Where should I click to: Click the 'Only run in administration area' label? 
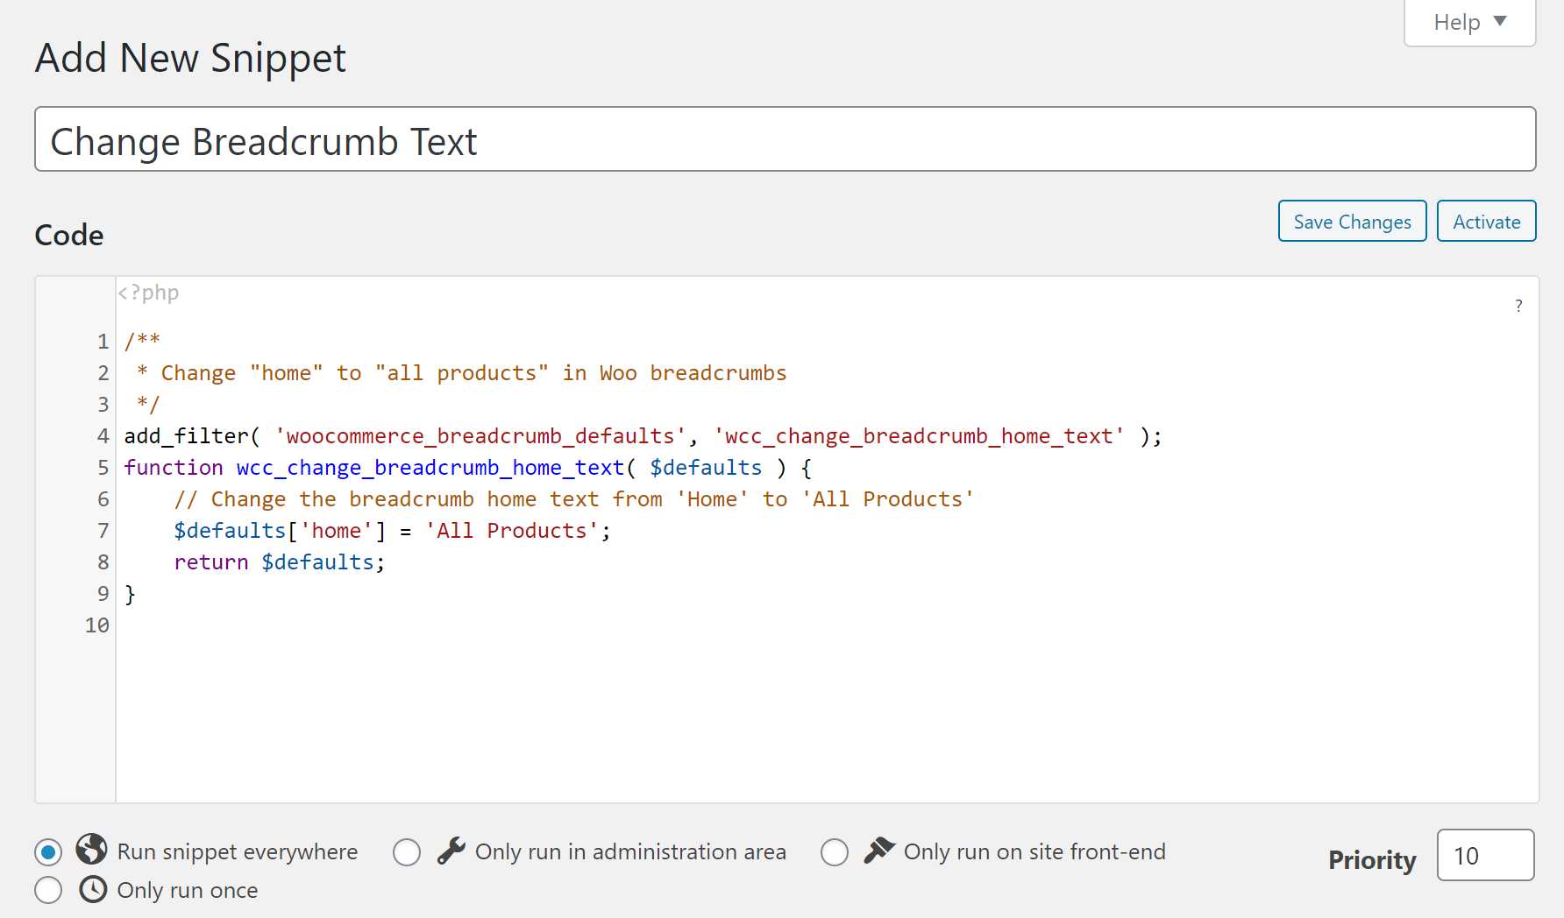[630, 851]
